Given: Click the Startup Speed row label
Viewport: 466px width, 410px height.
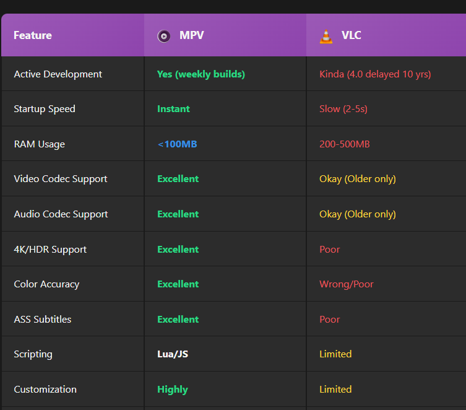Looking at the screenshot, I should (45, 109).
